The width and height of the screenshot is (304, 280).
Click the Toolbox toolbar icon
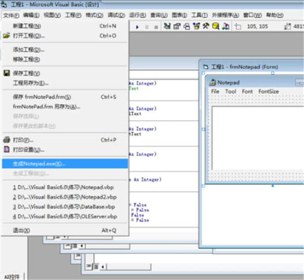tap(206, 26)
